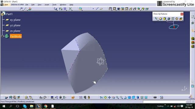
Task: Select the Edge Fillet tool in Dress-Up Features
Action: tap(156, 19)
